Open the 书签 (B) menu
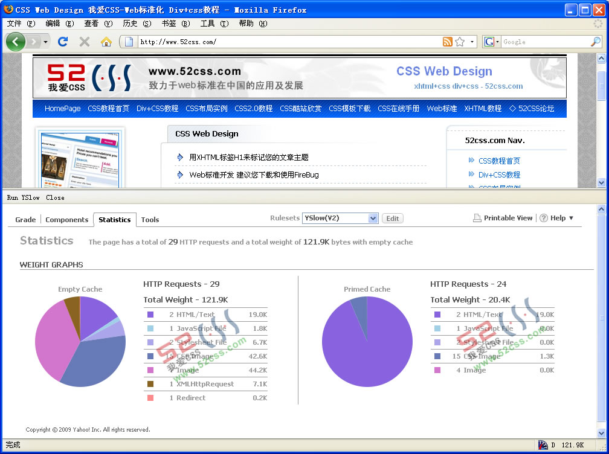The height and width of the screenshot is (454, 609). [176, 24]
